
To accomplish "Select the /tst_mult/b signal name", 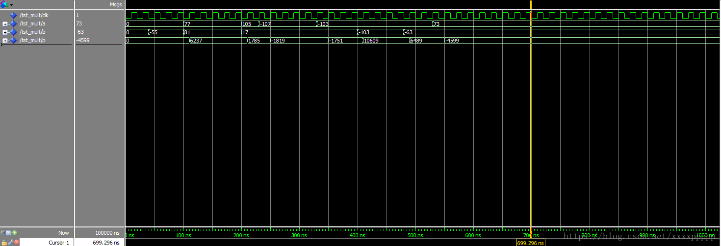I will click(x=32, y=32).
